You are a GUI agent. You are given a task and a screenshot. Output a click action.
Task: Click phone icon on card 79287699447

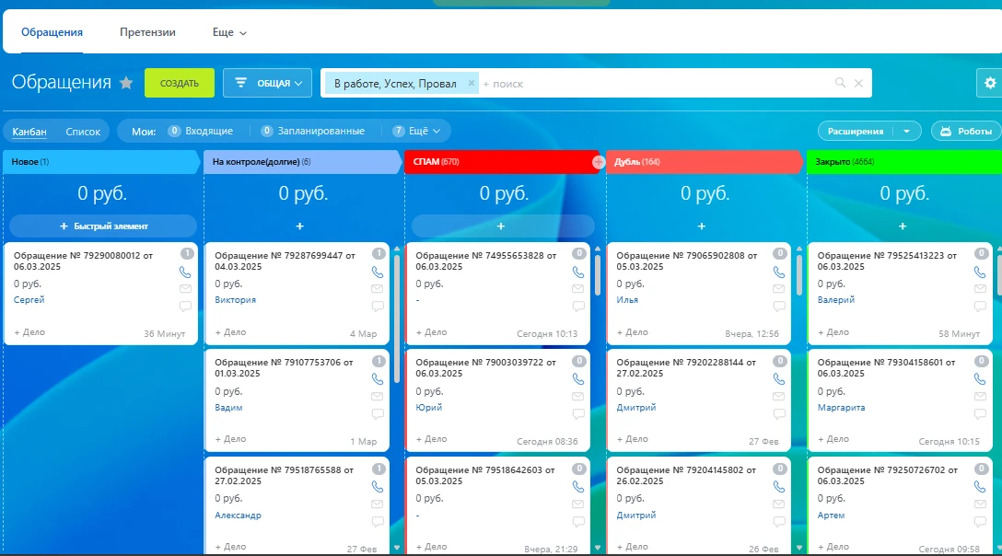pos(378,272)
